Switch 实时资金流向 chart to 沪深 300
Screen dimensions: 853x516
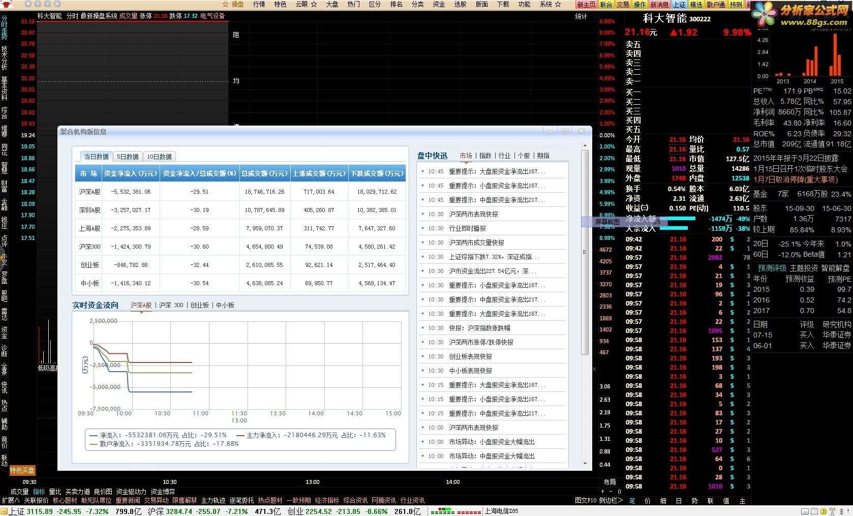click(171, 305)
